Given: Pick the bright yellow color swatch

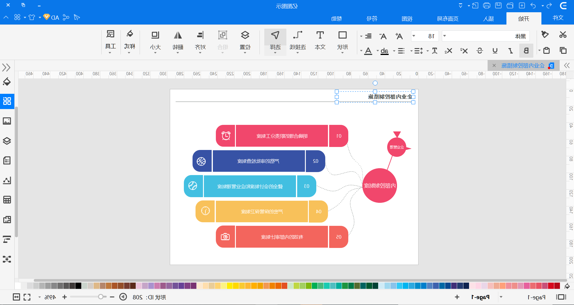Looking at the screenshot, I should pyautogui.click(x=230, y=286).
